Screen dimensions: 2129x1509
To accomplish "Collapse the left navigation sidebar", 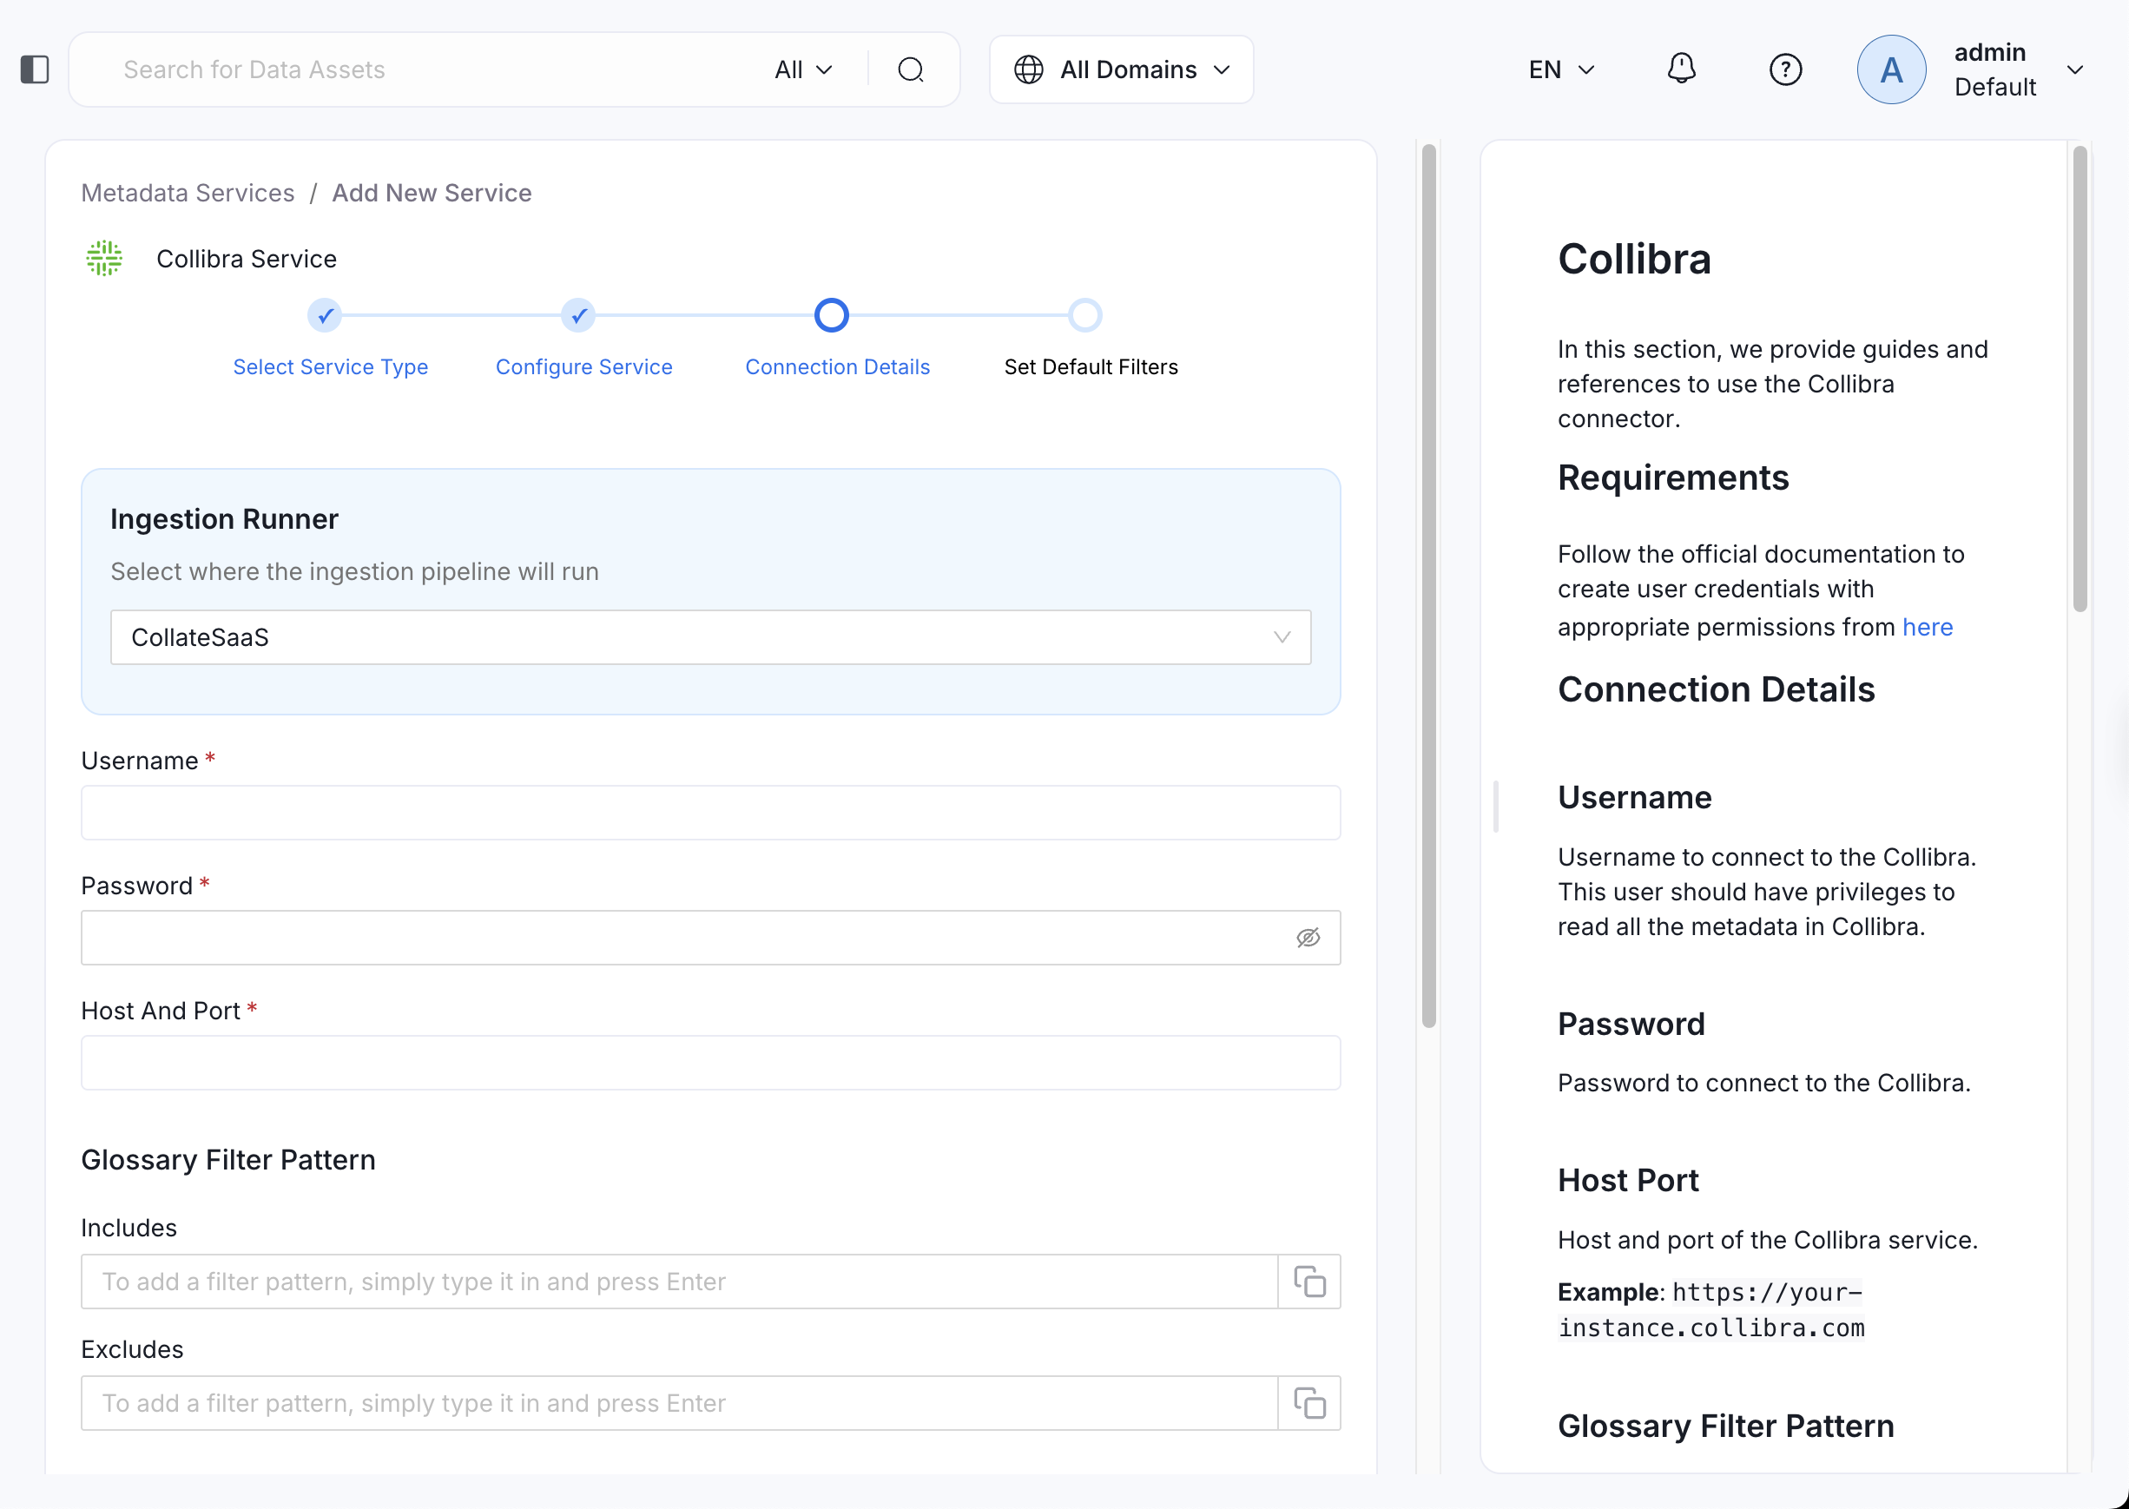I will pos(36,69).
